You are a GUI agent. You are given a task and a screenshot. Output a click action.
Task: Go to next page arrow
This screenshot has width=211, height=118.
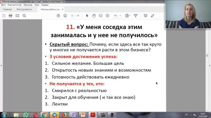65,16
